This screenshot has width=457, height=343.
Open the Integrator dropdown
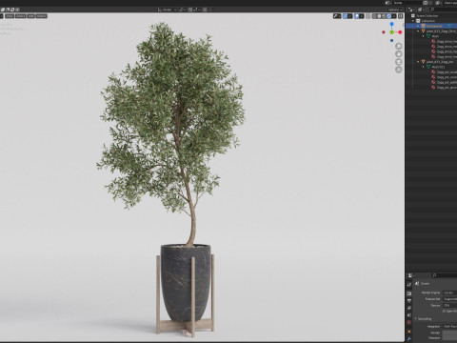(450, 327)
